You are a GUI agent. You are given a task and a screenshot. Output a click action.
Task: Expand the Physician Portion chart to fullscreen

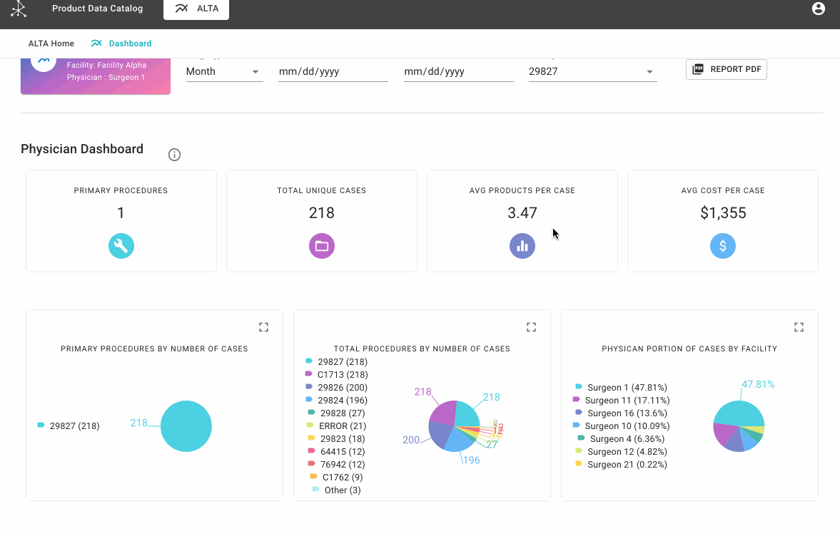(x=799, y=327)
